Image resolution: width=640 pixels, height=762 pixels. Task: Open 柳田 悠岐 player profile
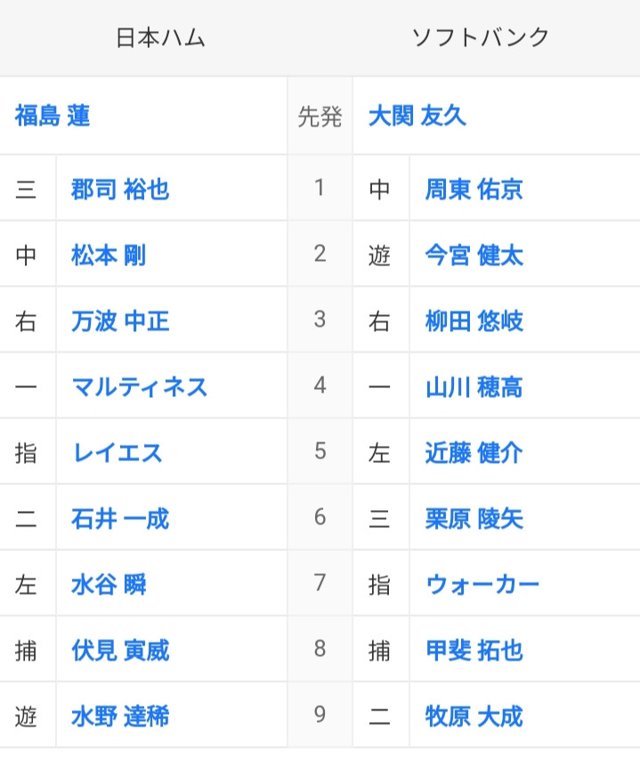(x=474, y=321)
